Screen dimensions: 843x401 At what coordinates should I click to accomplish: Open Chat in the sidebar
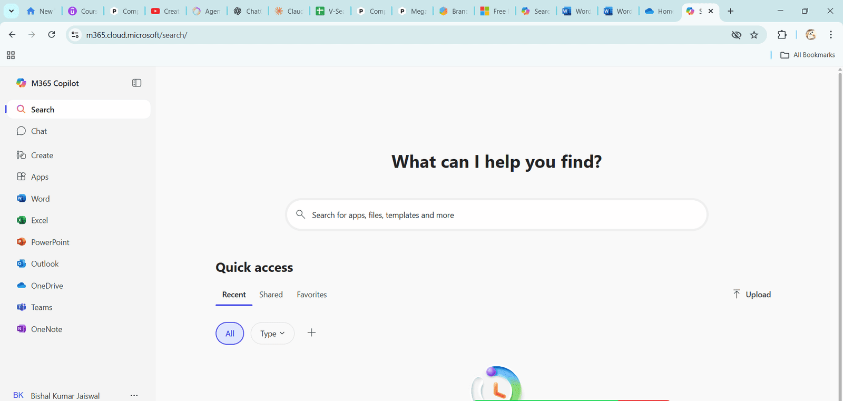39,131
